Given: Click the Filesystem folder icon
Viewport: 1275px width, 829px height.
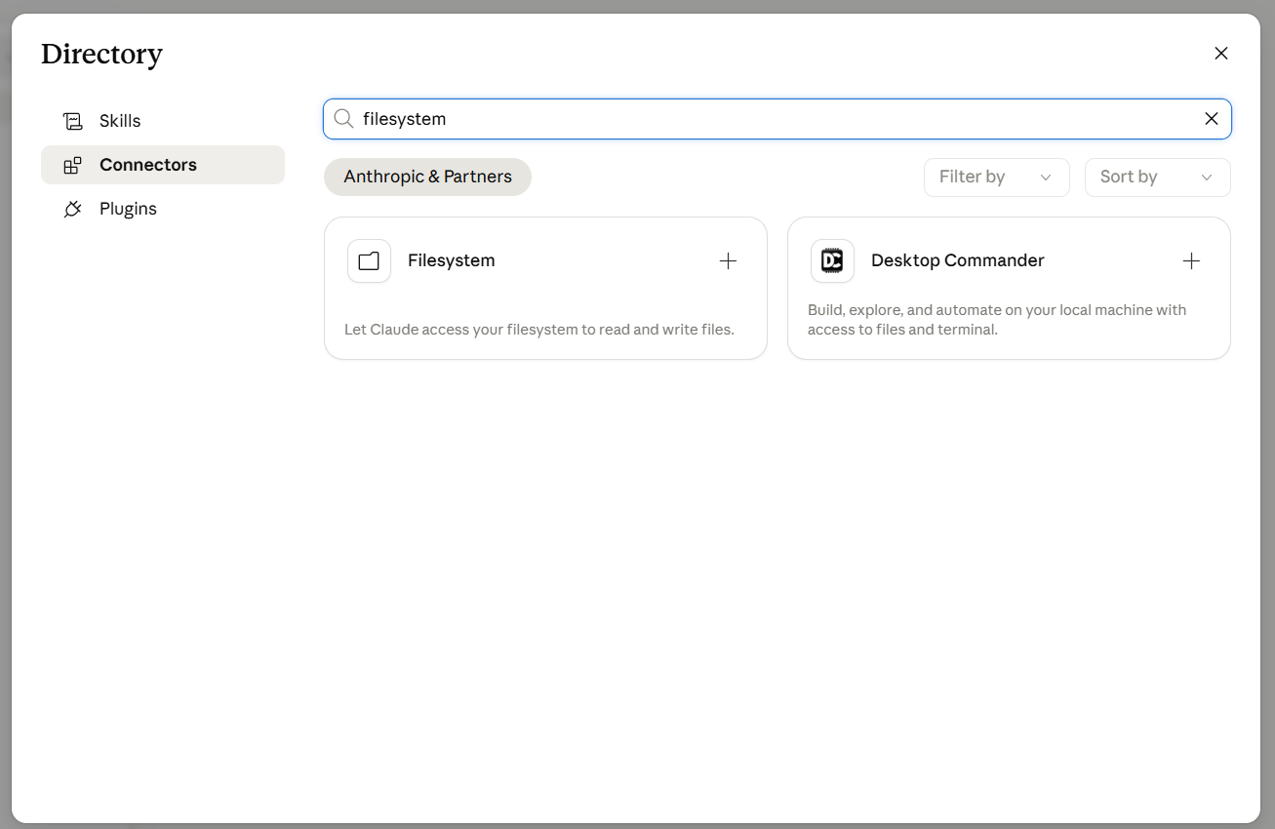Looking at the screenshot, I should [x=369, y=261].
